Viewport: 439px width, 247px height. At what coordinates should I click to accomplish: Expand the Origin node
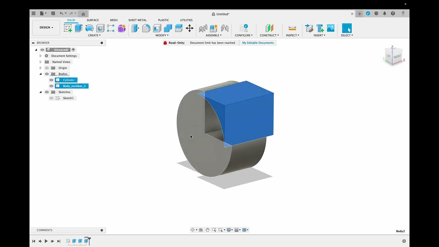coord(40,68)
